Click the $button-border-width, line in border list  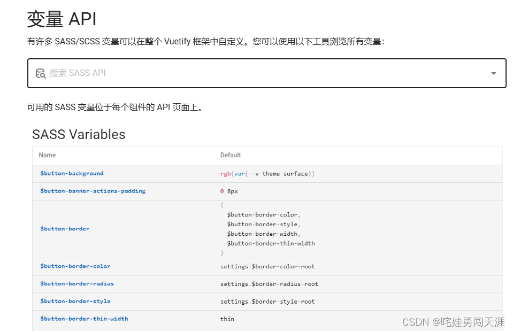[264, 234]
